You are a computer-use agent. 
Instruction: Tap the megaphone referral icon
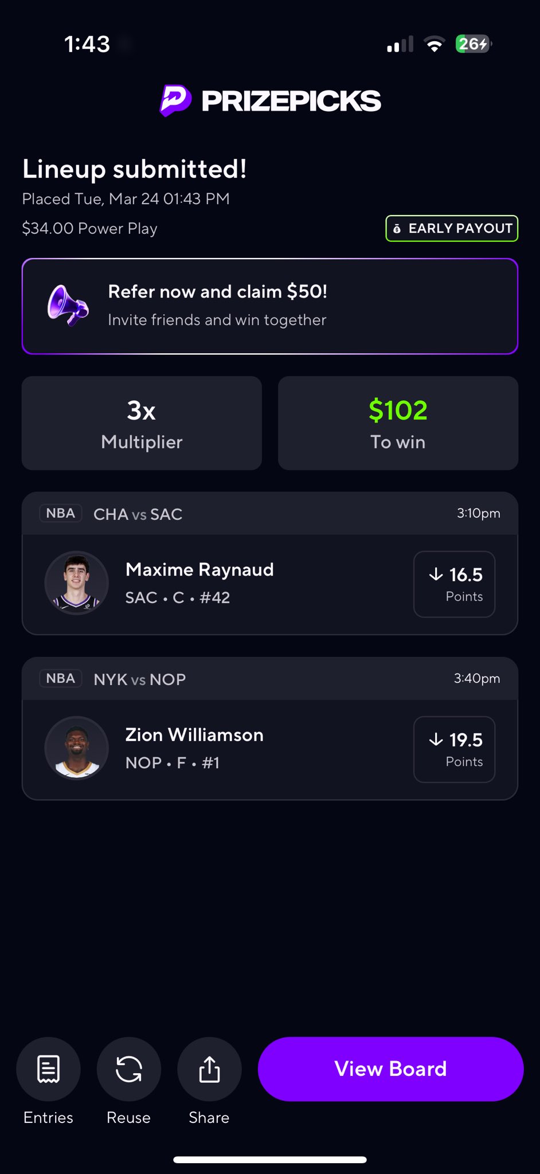(68, 306)
